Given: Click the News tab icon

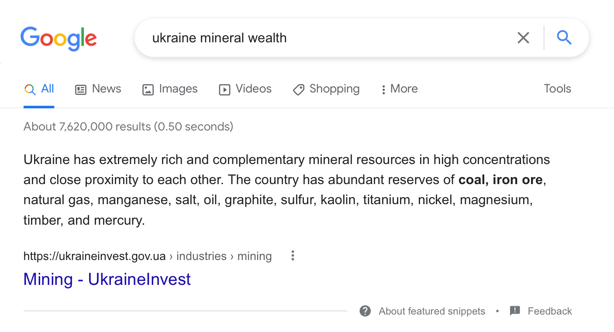Looking at the screenshot, I should [x=81, y=90].
